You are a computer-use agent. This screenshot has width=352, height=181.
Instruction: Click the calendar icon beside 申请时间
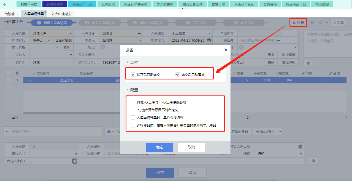[x=209, y=40]
